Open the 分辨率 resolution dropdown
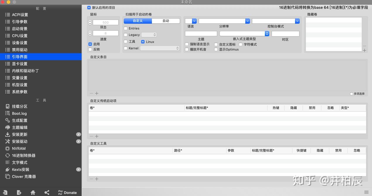 coord(247,21)
